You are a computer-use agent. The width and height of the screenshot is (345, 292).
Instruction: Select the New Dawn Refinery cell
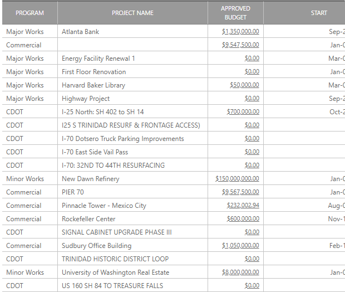pos(132,178)
